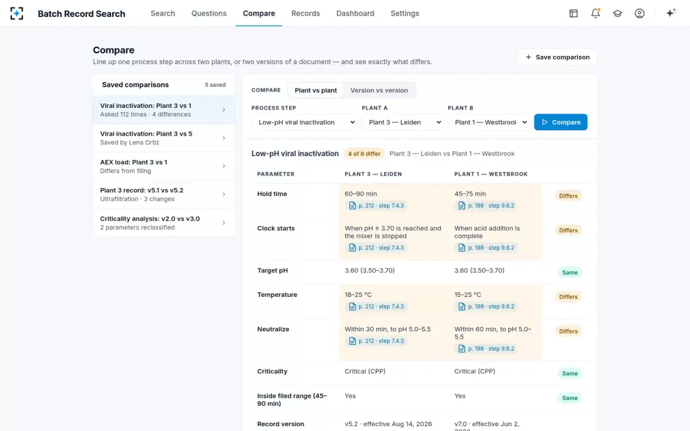Open Temperature Plant 1 source p. 198
This screenshot has width=690, height=431.
tap(486, 307)
